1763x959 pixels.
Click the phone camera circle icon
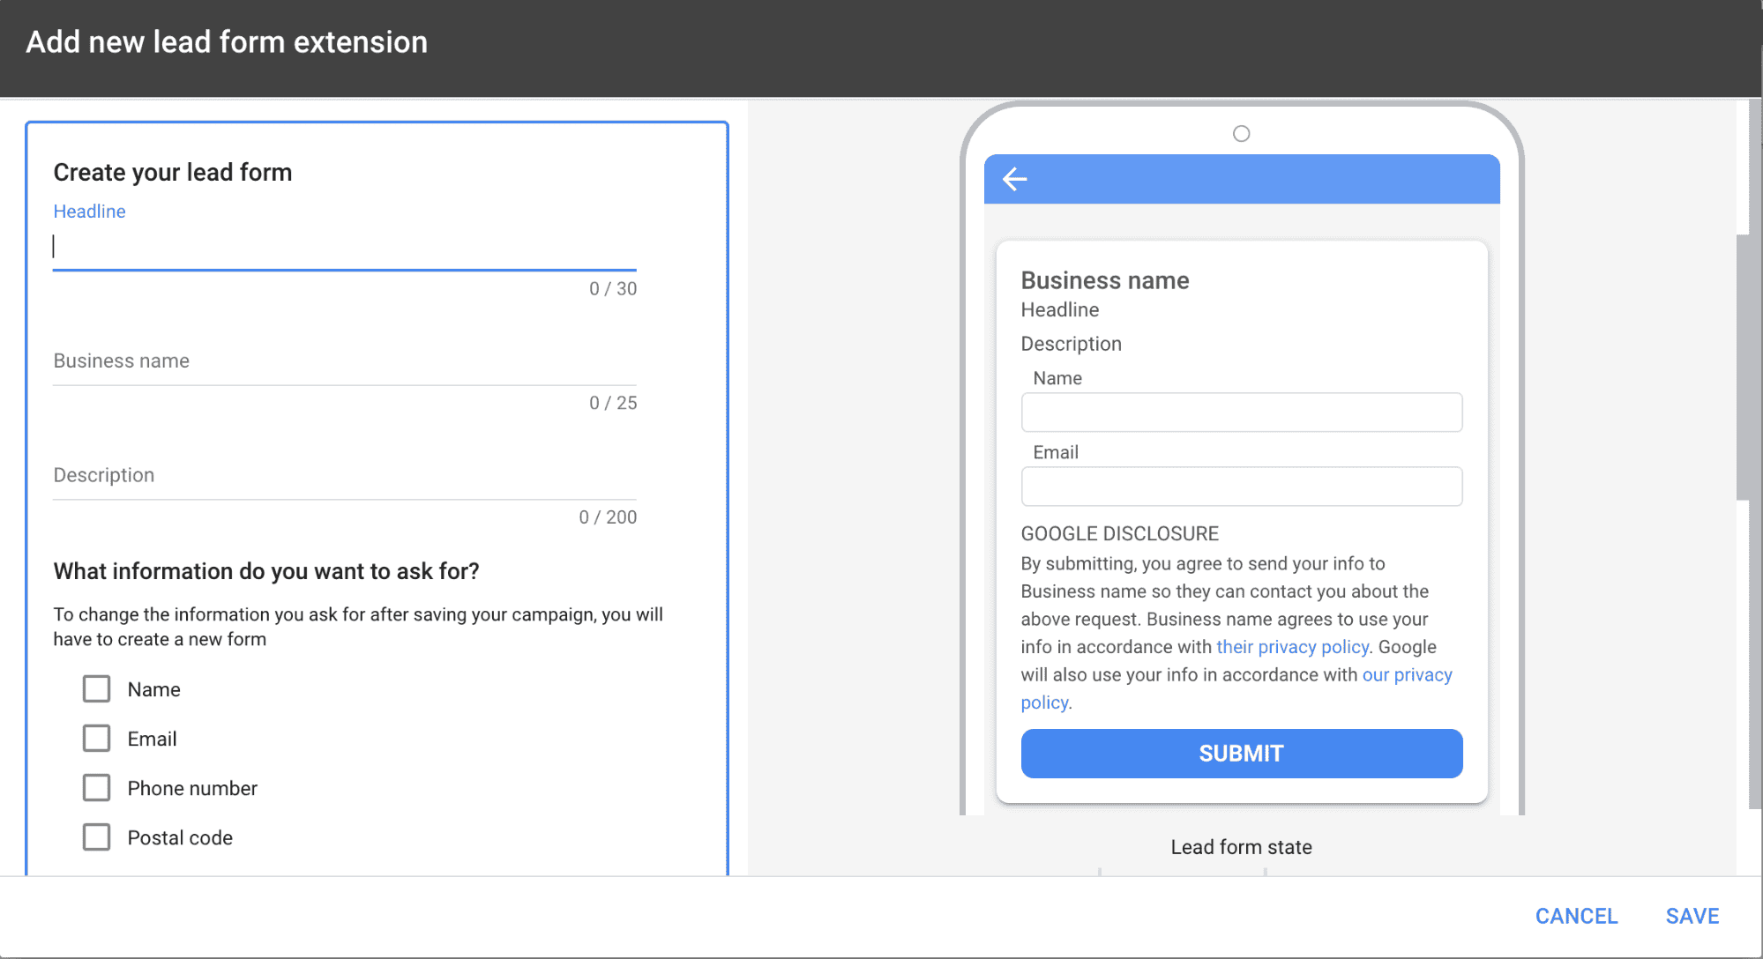tap(1241, 134)
